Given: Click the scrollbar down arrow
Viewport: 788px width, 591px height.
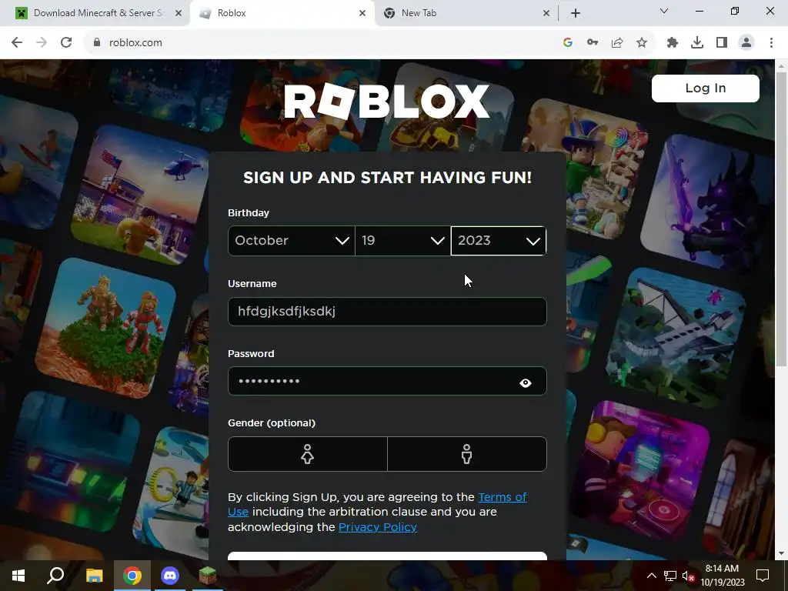Looking at the screenshot, I should [x=781, y=554].
